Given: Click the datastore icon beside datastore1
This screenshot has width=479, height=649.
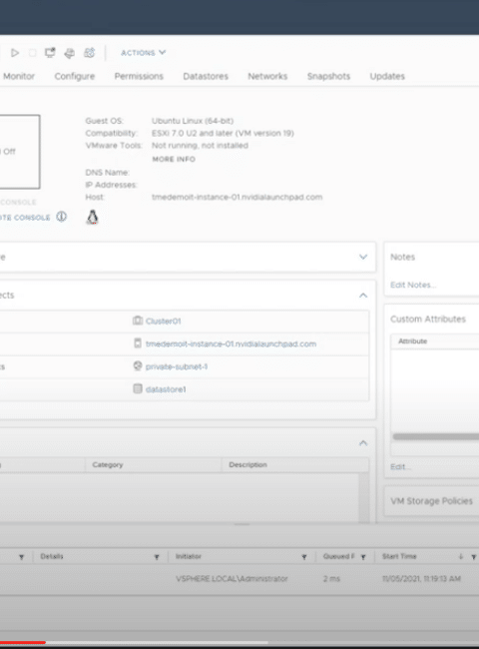Looking at the screenshot, I should pyautogui.click(x=138, y=388).
